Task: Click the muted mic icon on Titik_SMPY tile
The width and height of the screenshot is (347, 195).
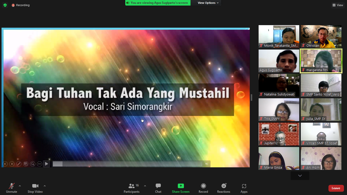Action: (x=261, y=119)
